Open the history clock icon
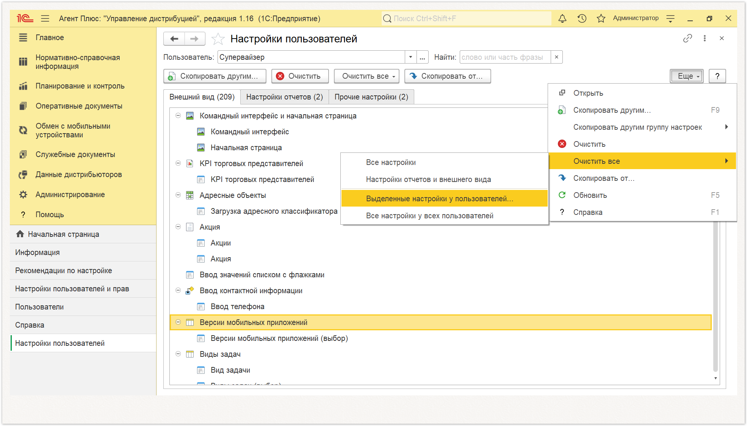The image size is (747, 426). point(582,19)
